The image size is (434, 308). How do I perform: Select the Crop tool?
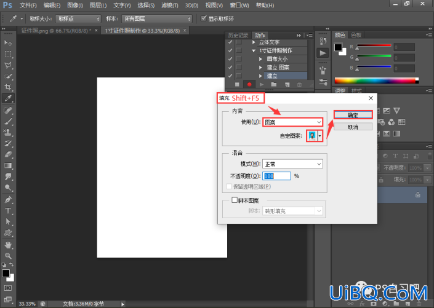pyautogui.click(x=8, y=87)
